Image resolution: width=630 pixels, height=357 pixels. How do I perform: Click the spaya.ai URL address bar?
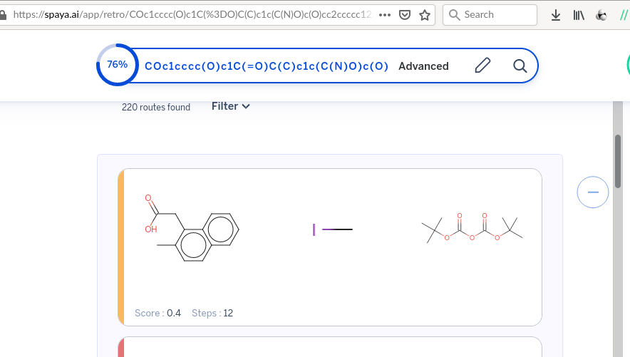(x=192, y=15)
